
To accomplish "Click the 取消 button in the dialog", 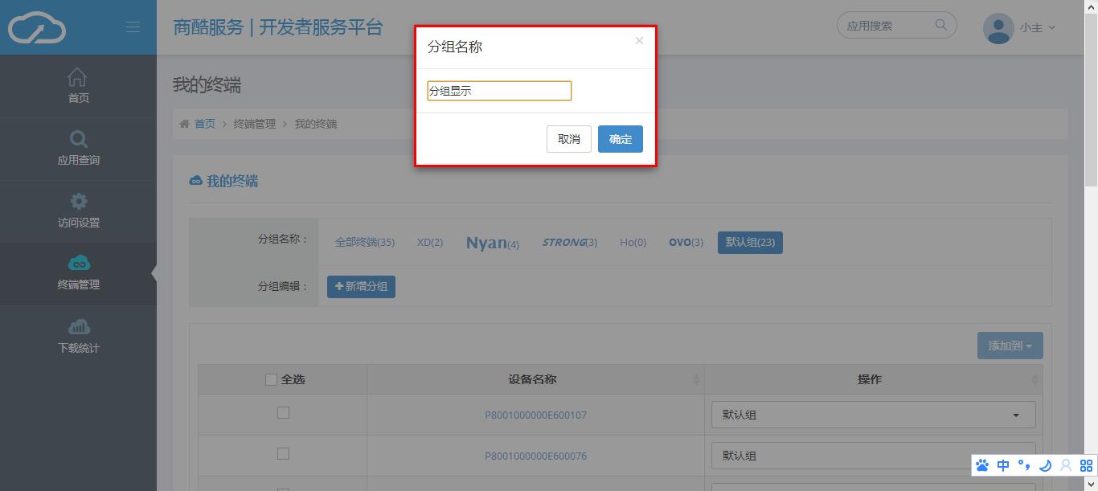I will coord(569,139).
